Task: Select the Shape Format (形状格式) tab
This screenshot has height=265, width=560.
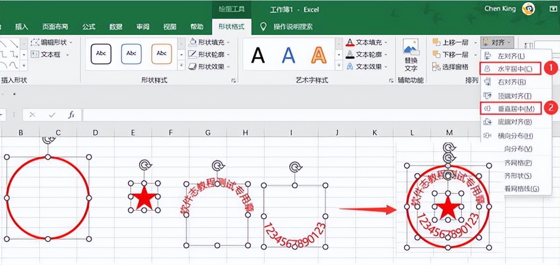Action: (231, 27)
